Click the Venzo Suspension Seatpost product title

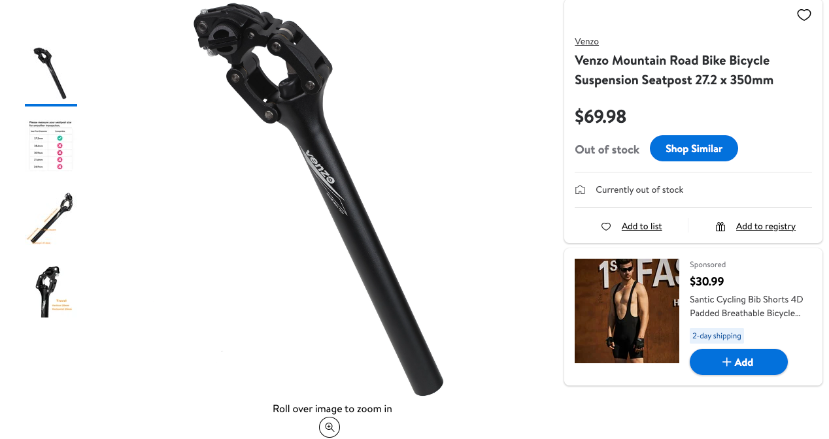point(674,70)
